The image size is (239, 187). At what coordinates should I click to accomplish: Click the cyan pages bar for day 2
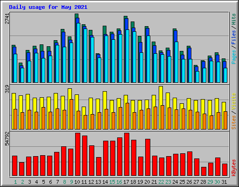click(x=22, y=75)
